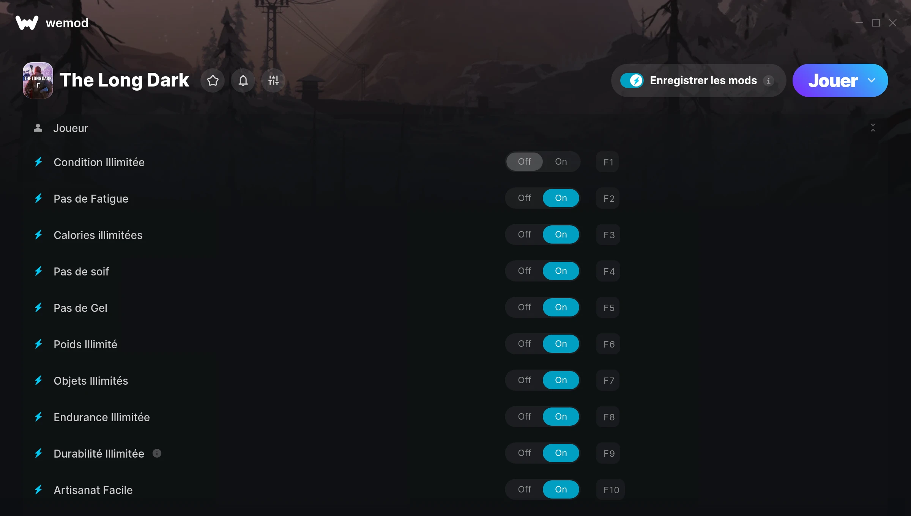911x516 pixels.
Task: Collapse the Joueur section
Action: (x=873, y=128)
